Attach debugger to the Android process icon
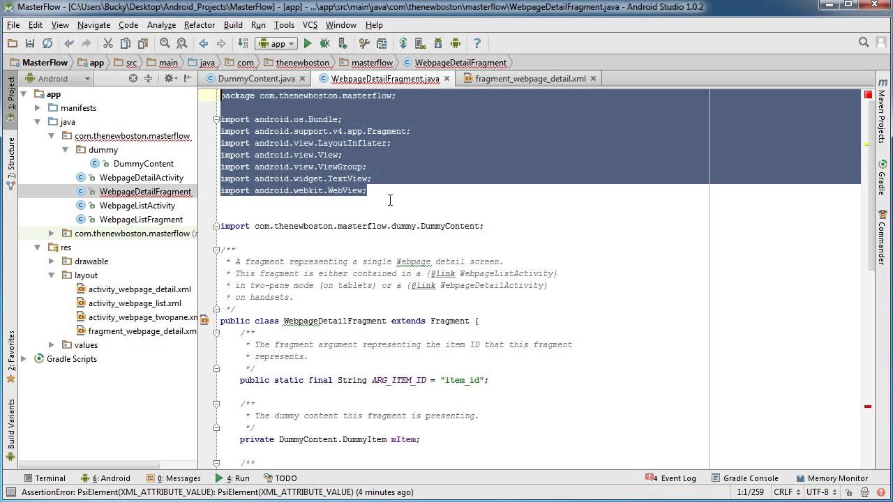The width and height of the screenshot is (893, 502). pos(343,43)
